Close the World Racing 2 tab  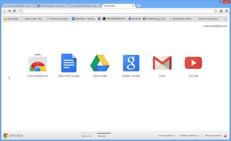tap(66, 6)
